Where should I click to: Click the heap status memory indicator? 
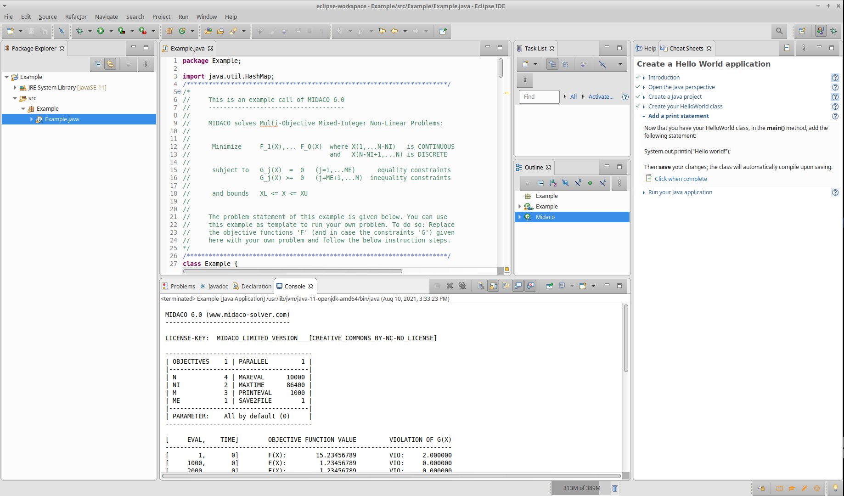point(580,488)
